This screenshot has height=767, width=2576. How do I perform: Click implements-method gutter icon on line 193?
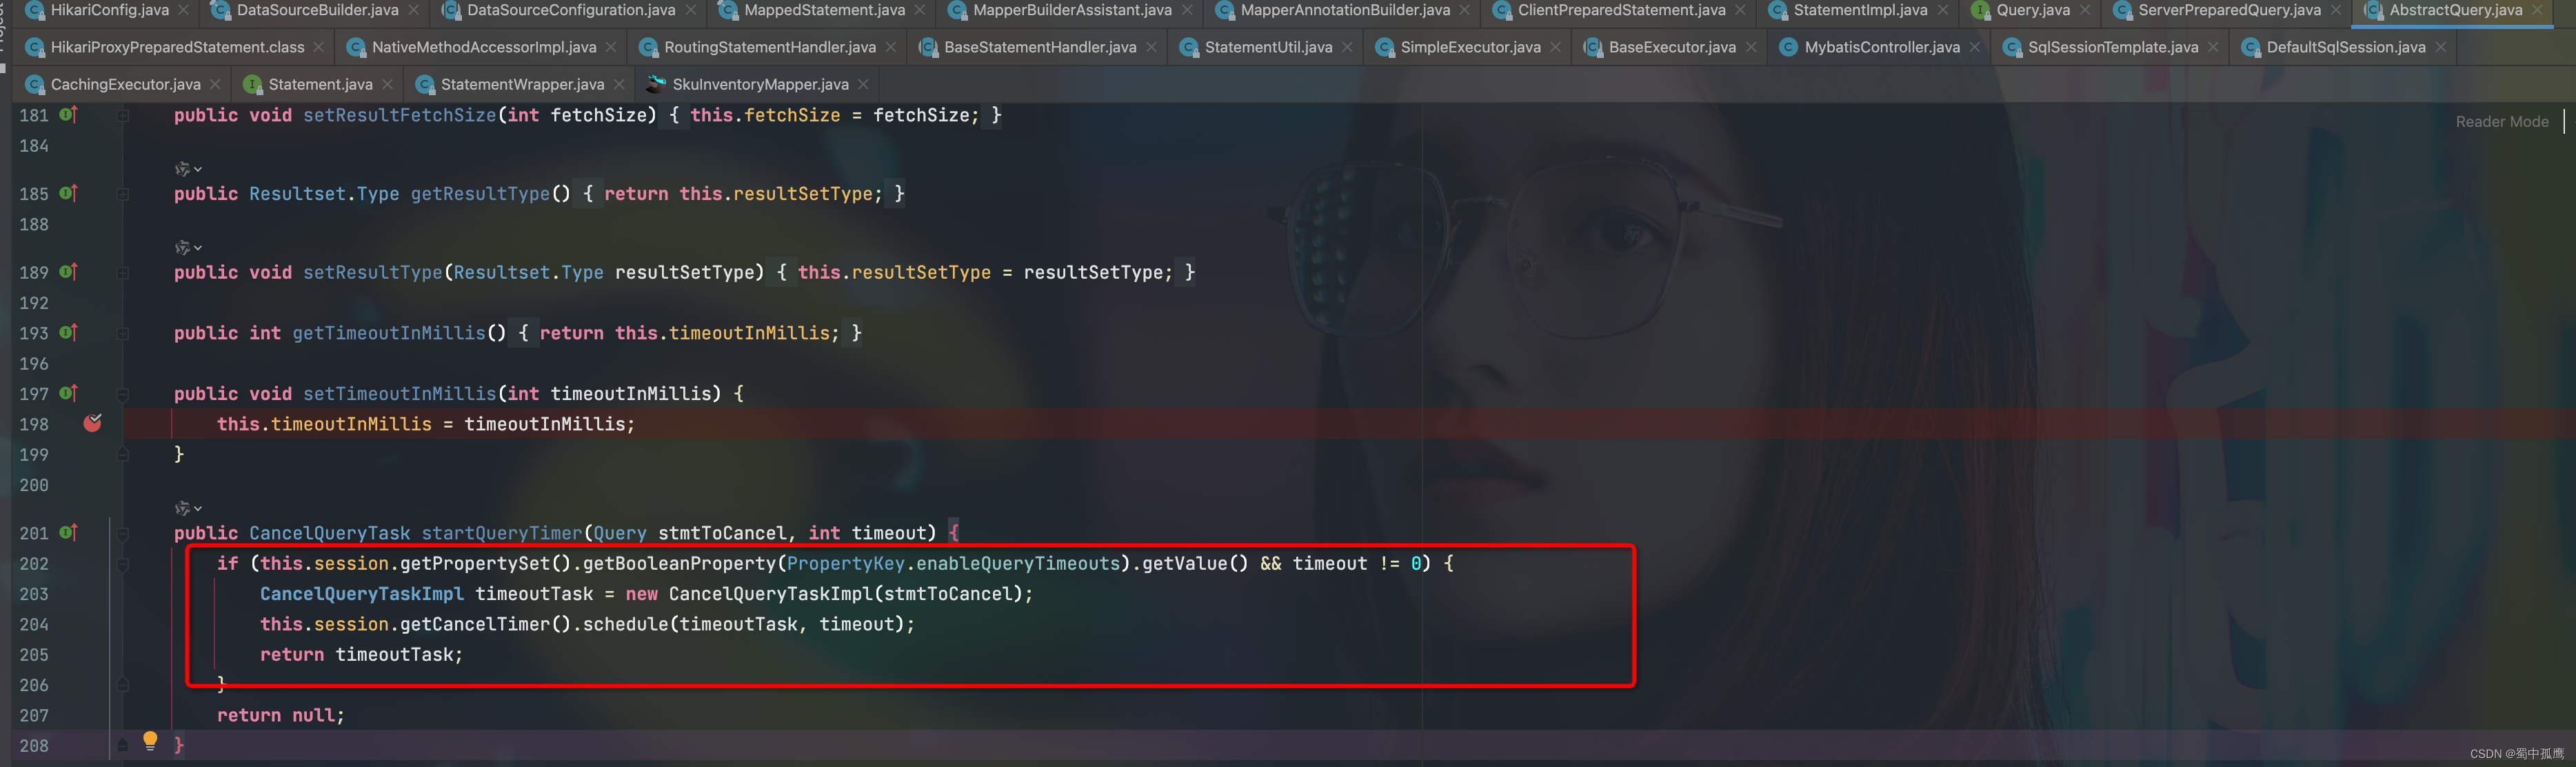pos(68,333)
